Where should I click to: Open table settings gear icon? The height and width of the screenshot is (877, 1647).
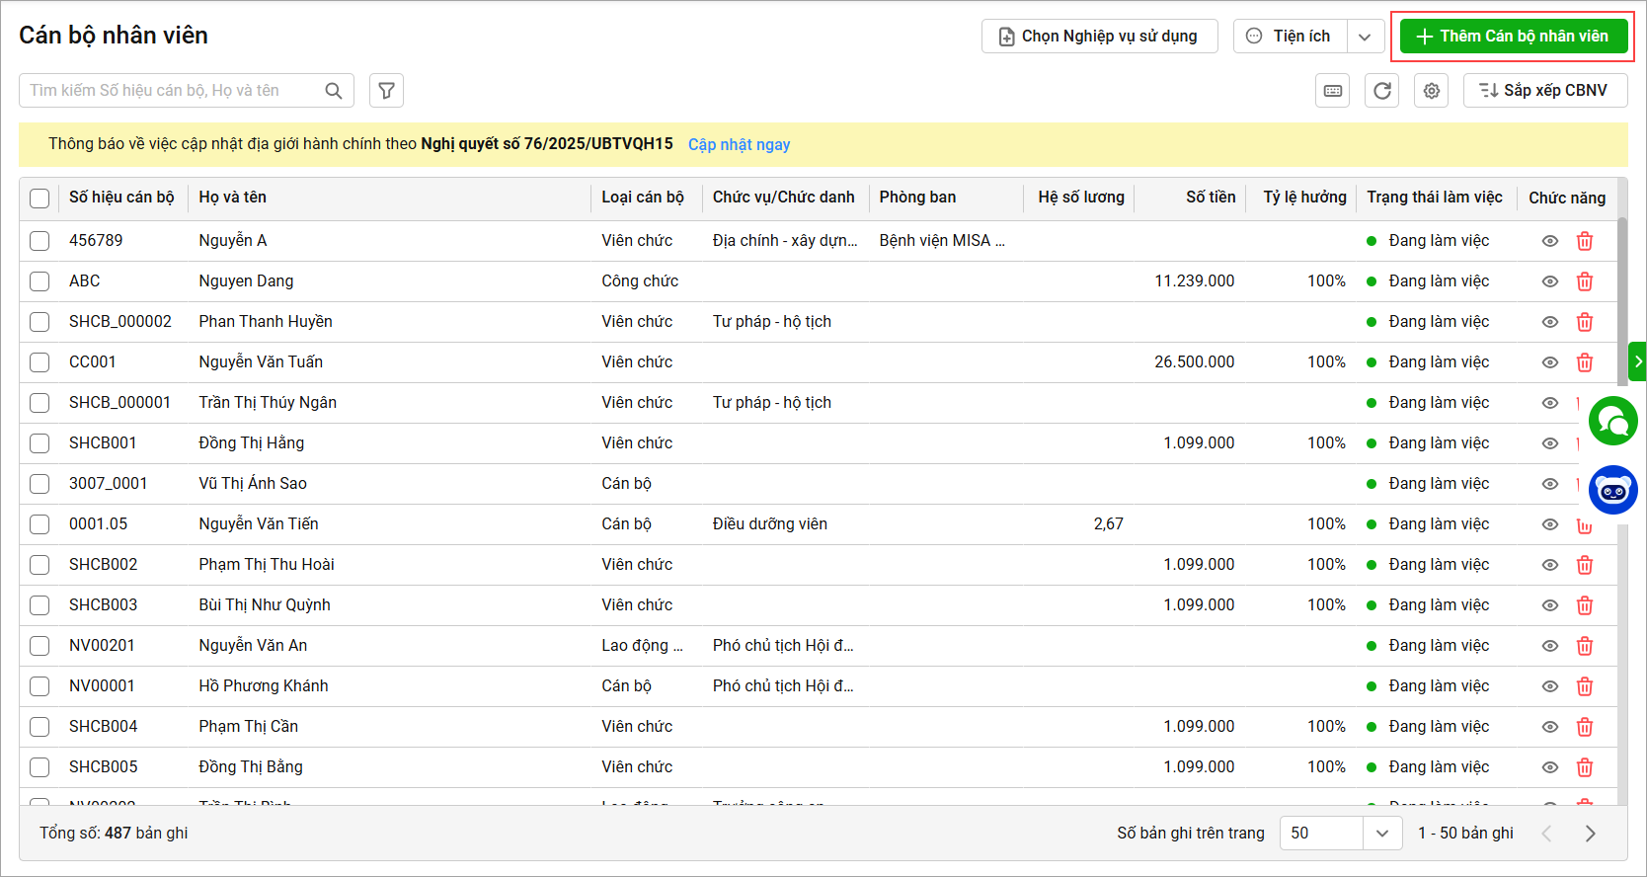(x=1431, y=91)
